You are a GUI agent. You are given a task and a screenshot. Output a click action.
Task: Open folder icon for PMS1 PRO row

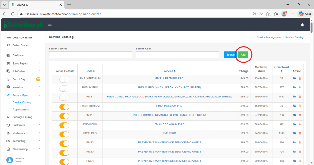(295, 133)
